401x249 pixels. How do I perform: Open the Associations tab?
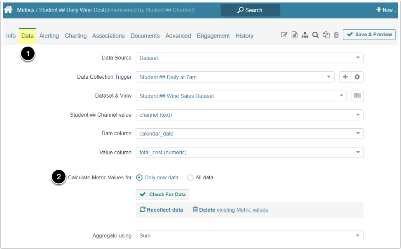click(108, 36)
